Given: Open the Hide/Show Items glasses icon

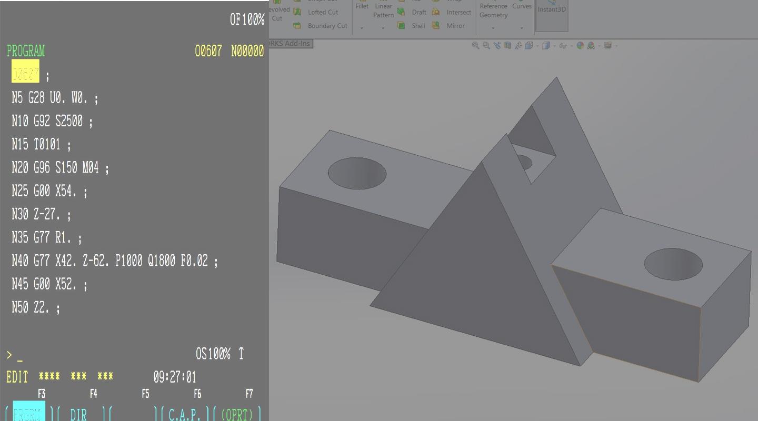Looking at the screenshot, I should tap(563, 46).
